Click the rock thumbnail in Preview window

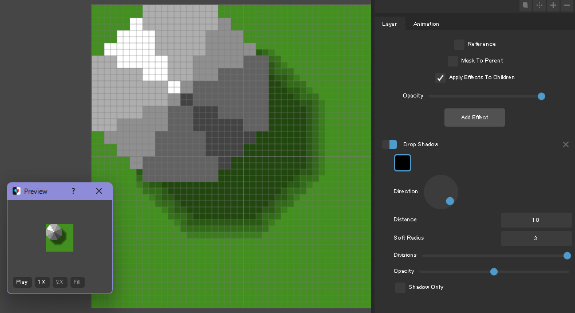[60, 238]
